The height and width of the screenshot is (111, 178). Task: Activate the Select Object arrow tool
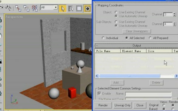click(63, 9)
